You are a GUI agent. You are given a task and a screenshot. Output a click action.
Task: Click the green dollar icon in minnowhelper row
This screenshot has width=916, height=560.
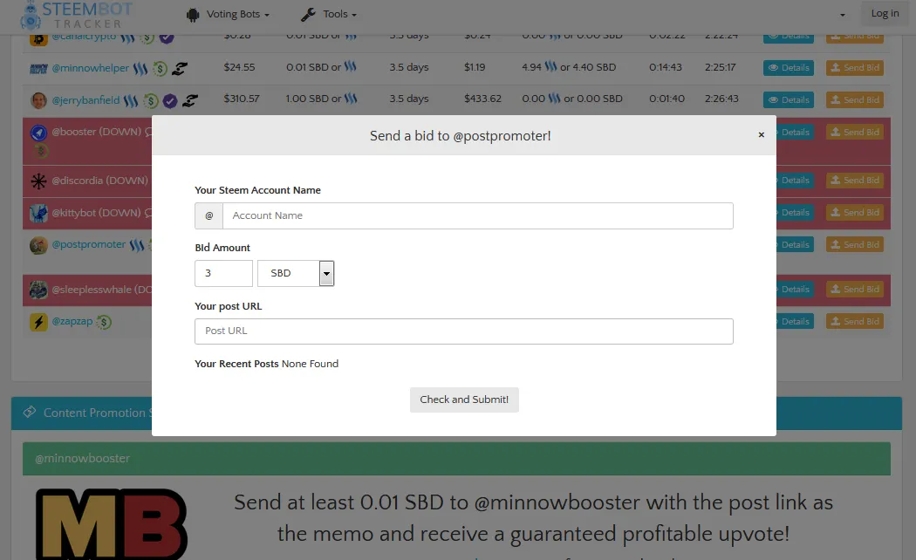160,69
